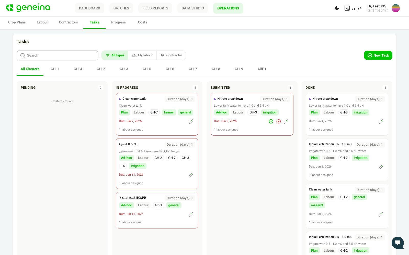The image size is (409, 255).
Task: Click Pending column count badge 0
Action: pyautogui.click(x=100, y=88)
